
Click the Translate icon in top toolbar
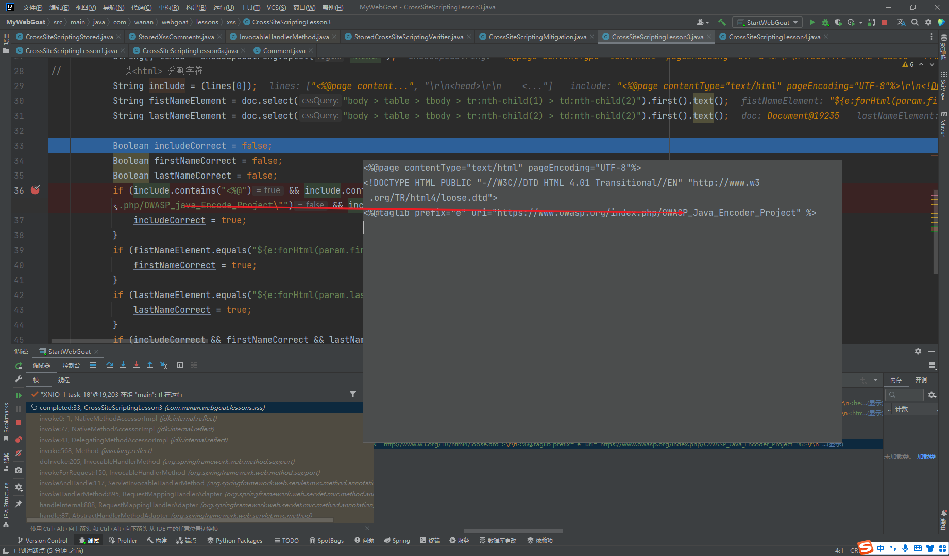901,22
